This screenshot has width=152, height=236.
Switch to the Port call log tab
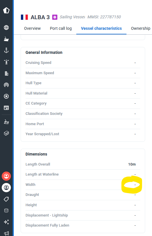coord(61,28)
